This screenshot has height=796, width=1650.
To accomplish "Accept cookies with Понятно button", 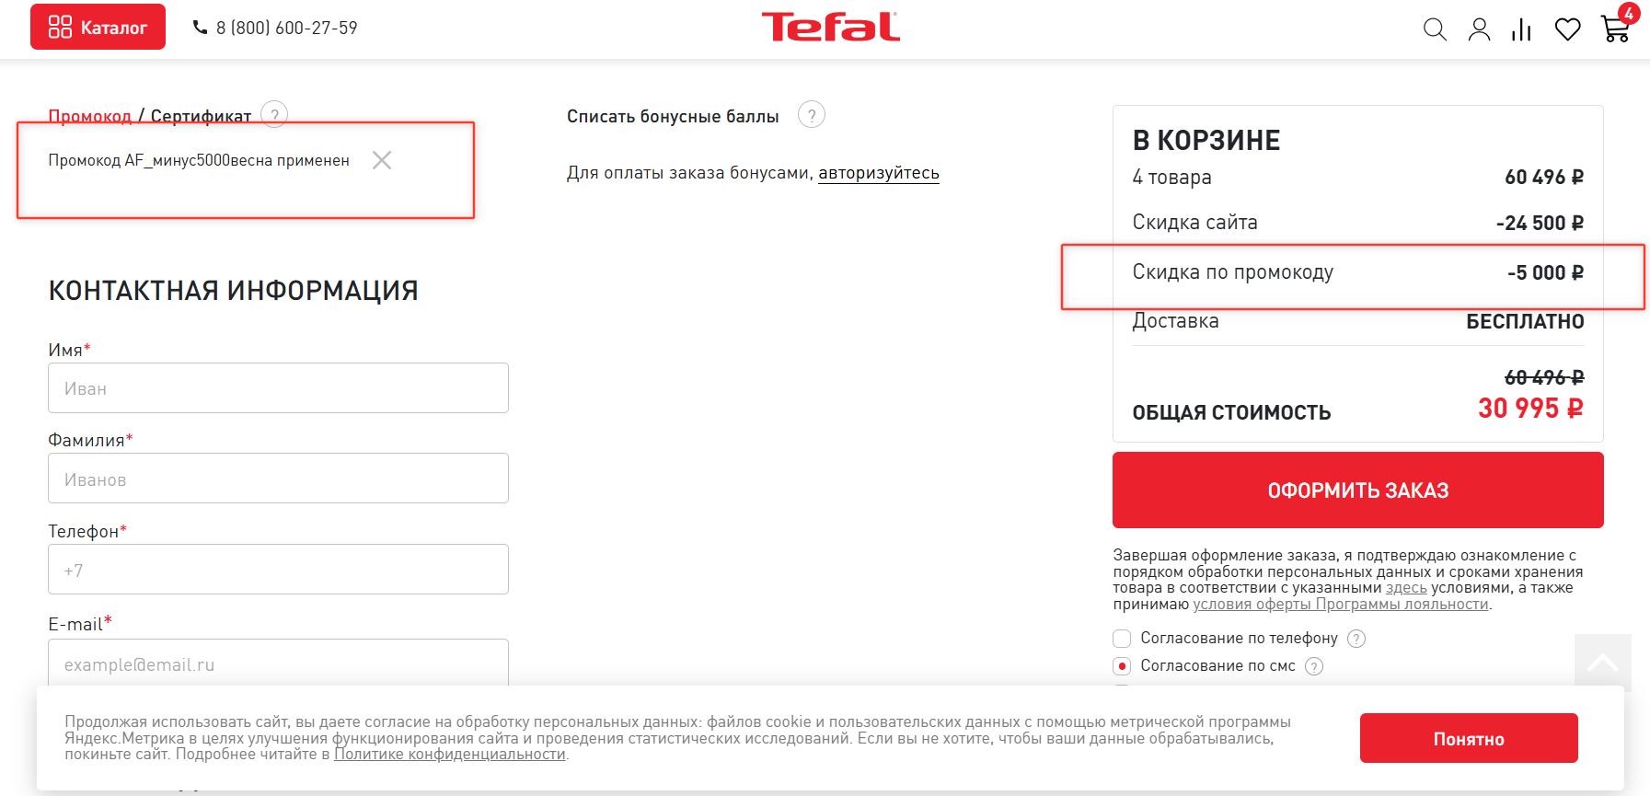I will click(x=1468, y=738).
